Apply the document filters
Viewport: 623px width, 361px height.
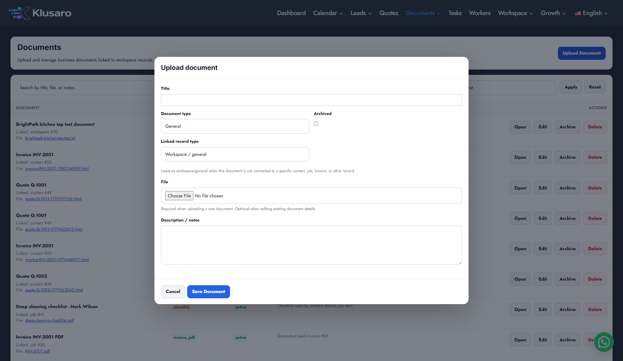(x=571, y=87)
